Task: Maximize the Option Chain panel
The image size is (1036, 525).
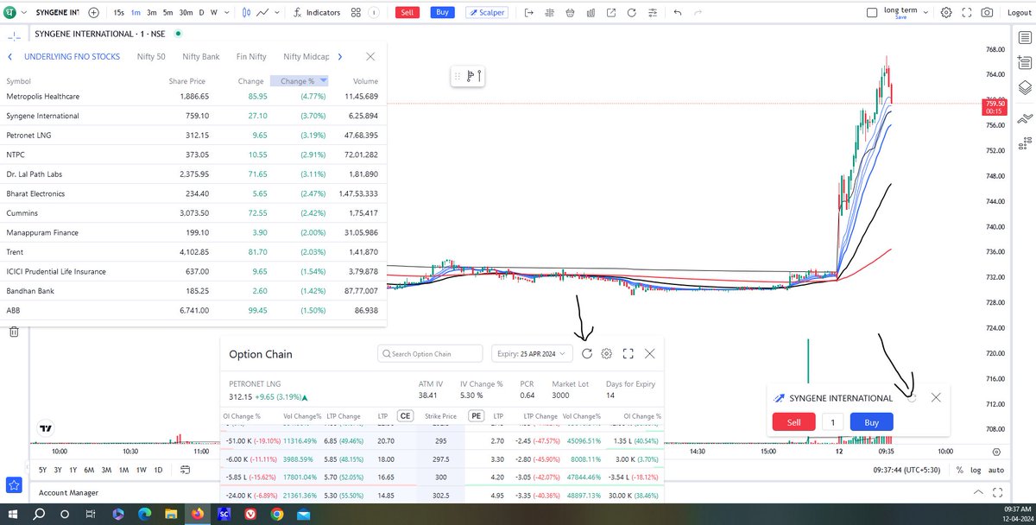Action: [x=629, y=353]
